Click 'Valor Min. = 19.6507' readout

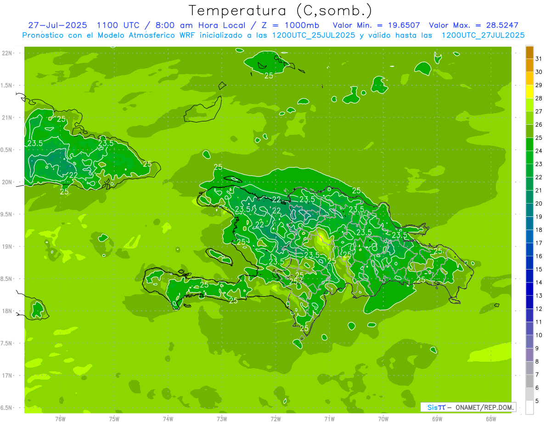click(x=376, y=25)
